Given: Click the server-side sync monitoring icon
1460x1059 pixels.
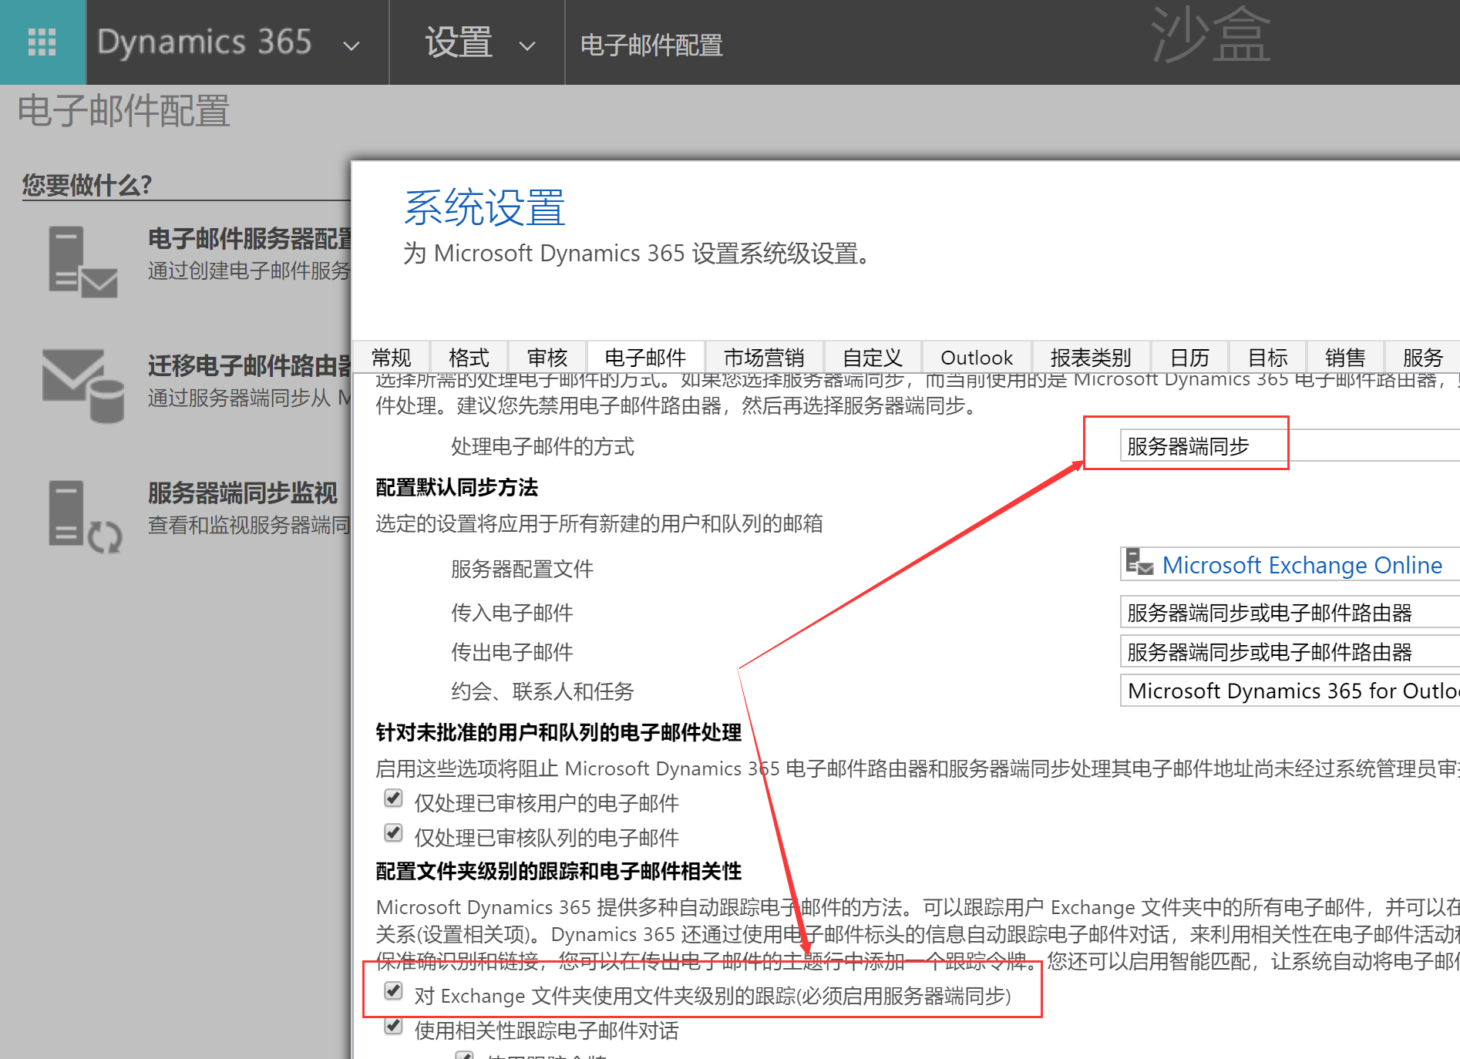Looking at the screenshot, I should (85, 516).
